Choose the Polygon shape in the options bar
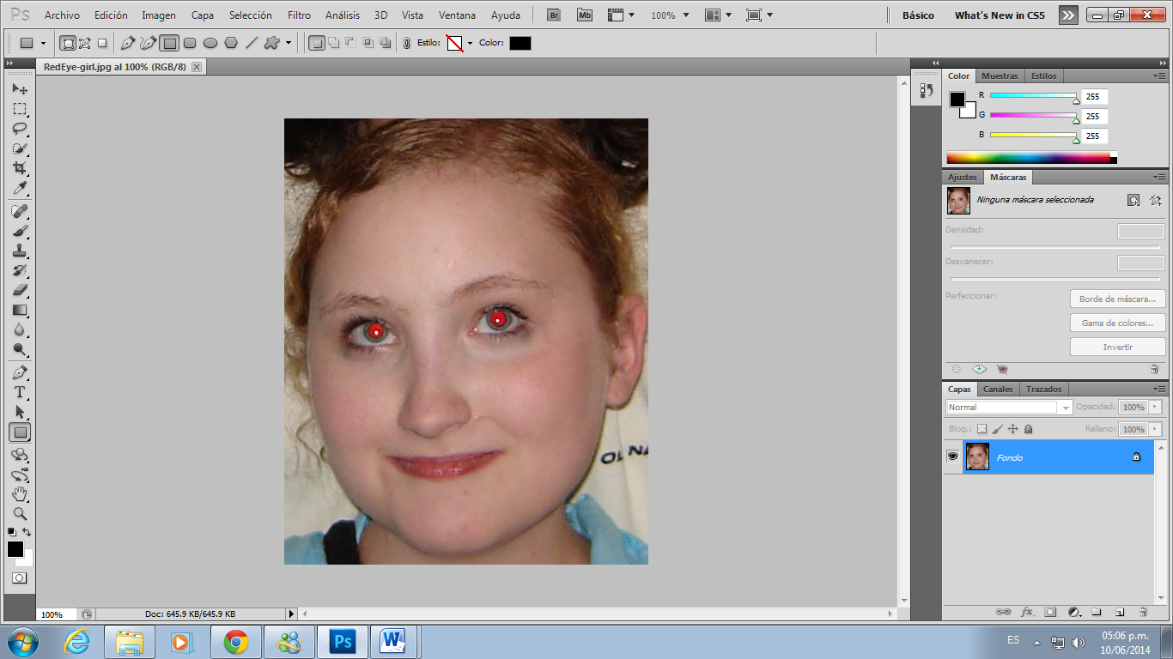The height and width of the screenshot is (659, 1173). (231, 43)
